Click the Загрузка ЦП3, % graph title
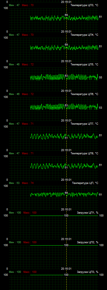Viewport: 107px width, 290px height. click(88, 272)
